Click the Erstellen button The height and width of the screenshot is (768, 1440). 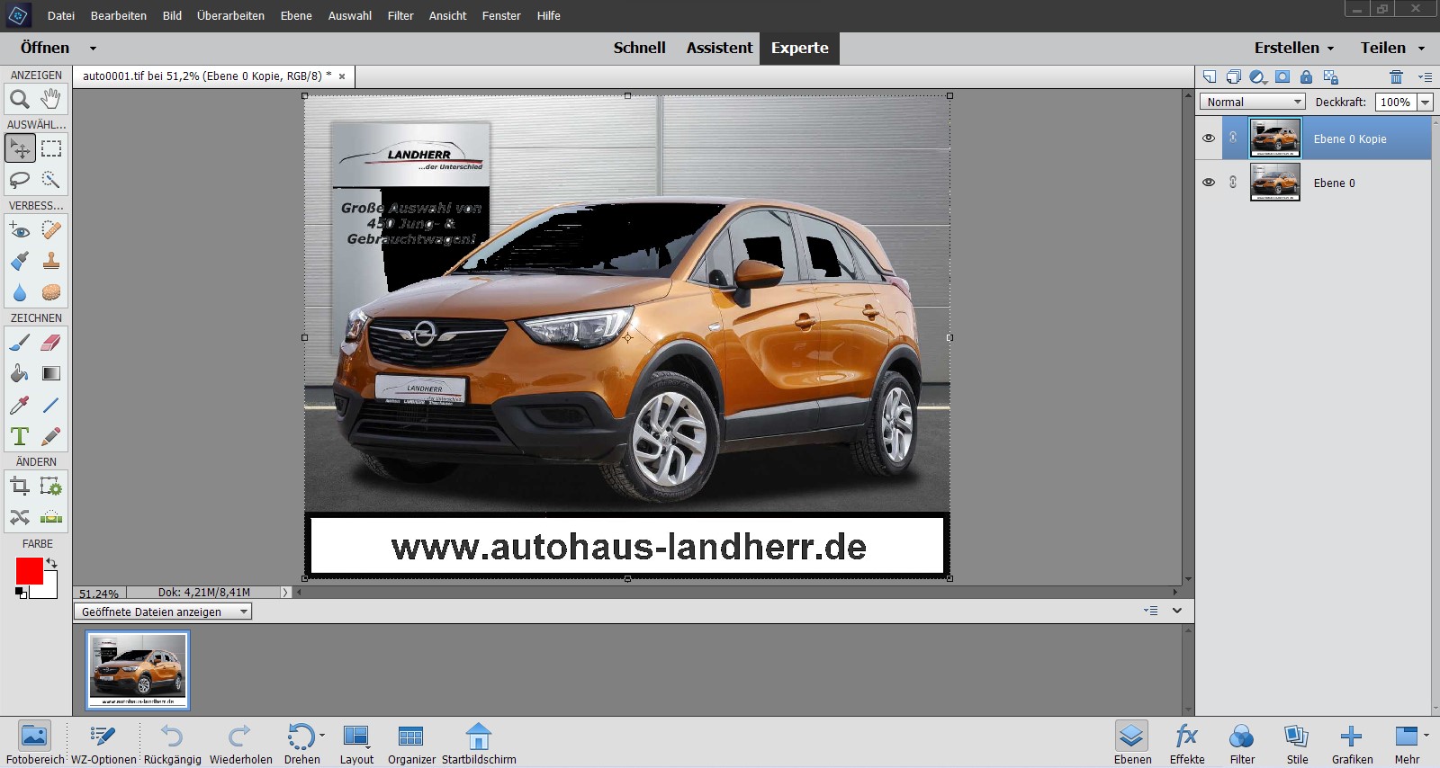pyautogui.click(x=1293, y=48)
